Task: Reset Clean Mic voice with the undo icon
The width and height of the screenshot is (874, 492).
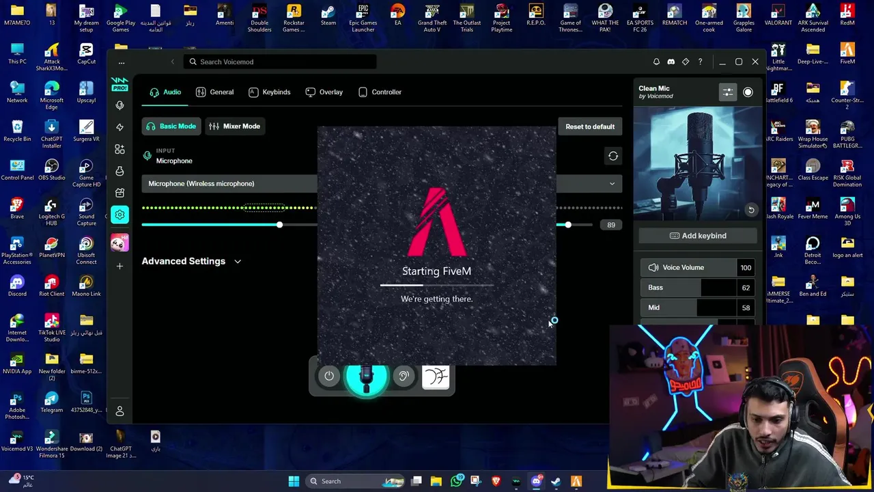Action: tap(751, 210)
